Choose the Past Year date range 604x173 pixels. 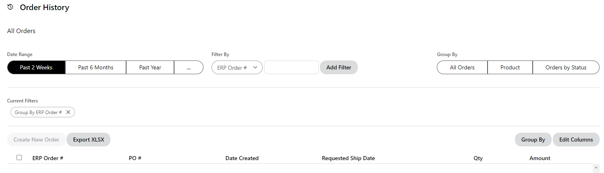click(150, 68)
